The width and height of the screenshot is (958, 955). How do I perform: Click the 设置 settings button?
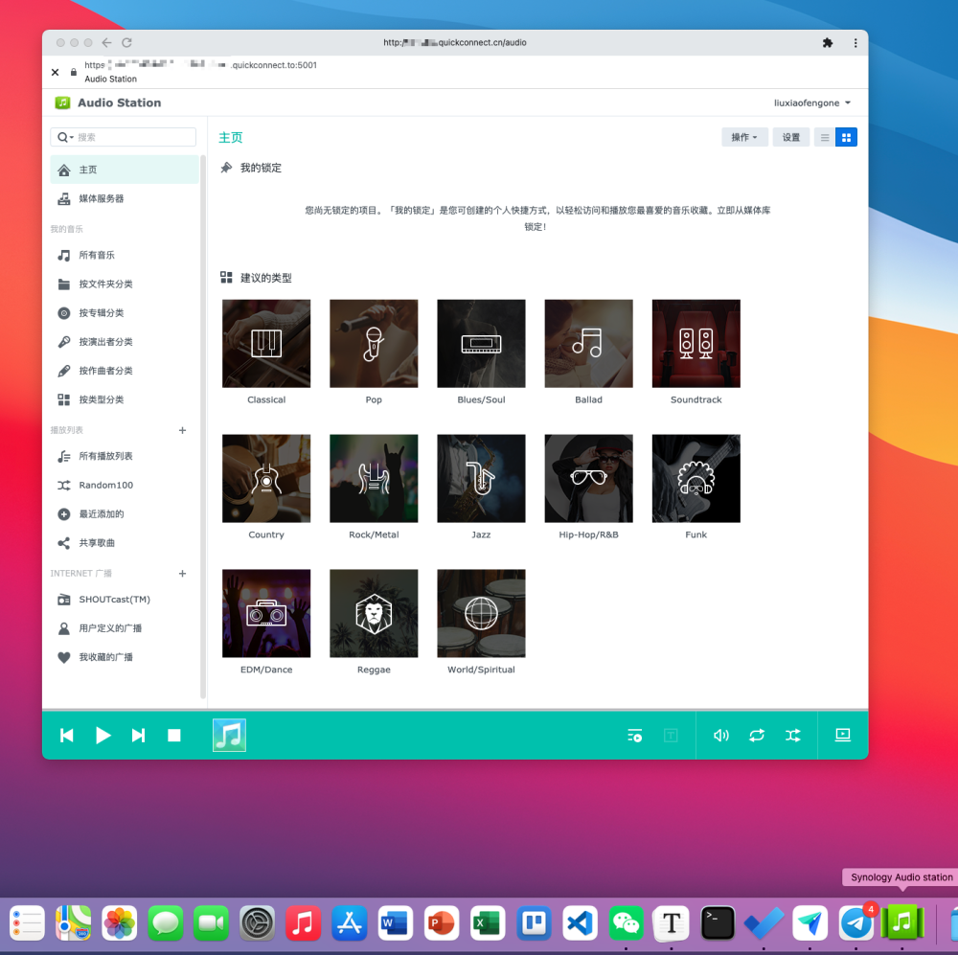(791, 138)
